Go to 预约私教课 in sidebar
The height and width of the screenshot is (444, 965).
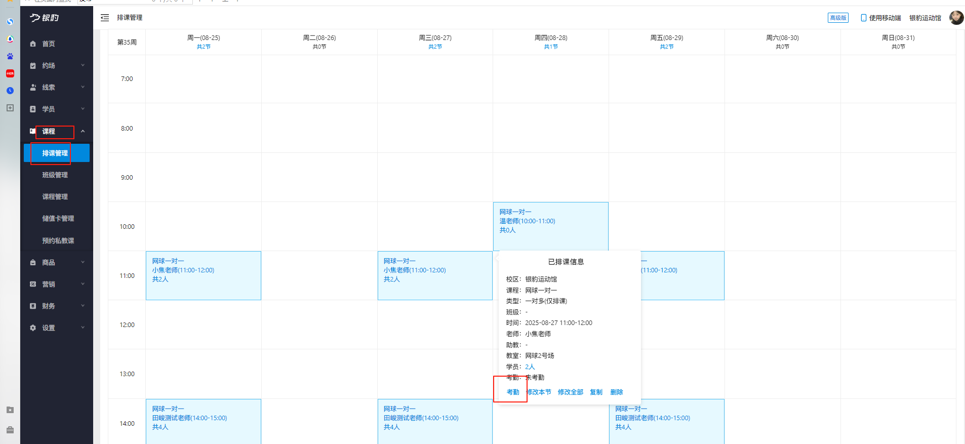point(58,241)
